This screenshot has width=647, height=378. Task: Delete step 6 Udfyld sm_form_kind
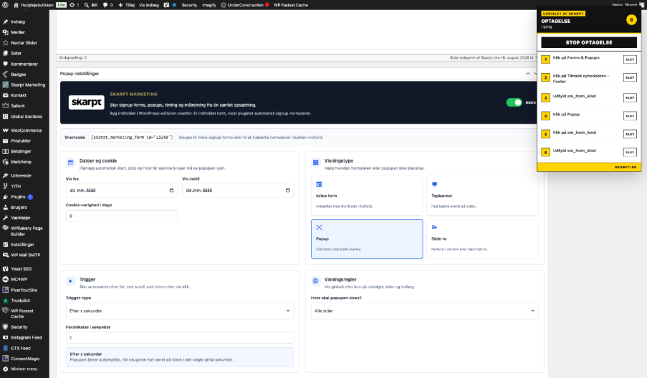(630, 152)
